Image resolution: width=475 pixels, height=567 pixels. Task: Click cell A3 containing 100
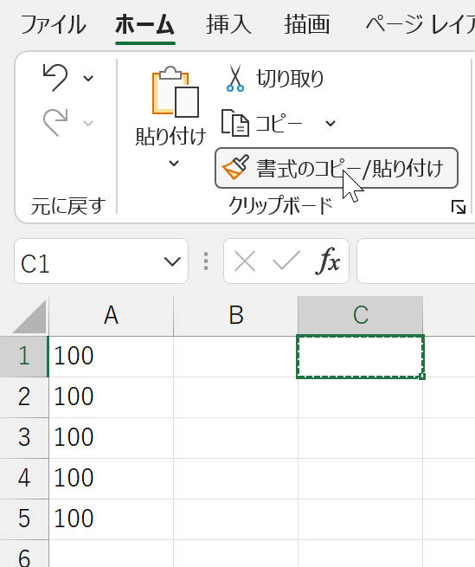click(x=111, y=438)
